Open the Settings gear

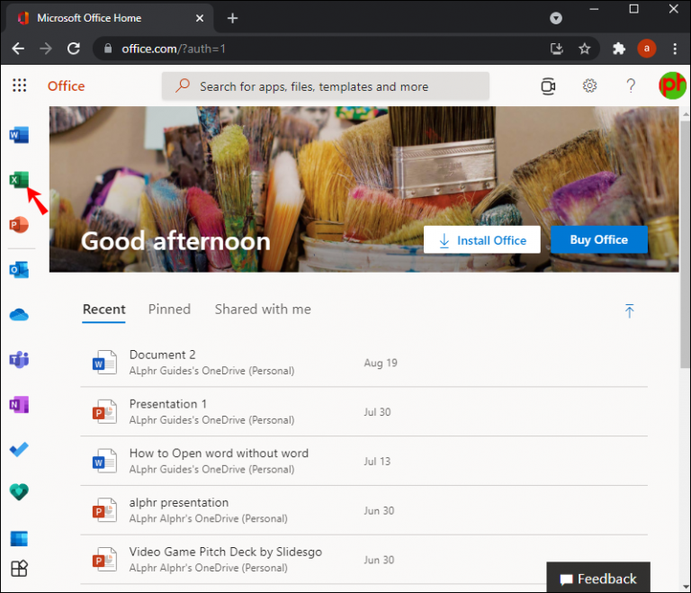(x=589, y=85)
